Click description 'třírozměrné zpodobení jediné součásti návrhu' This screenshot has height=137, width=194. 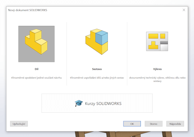click(x=36, y=78)
